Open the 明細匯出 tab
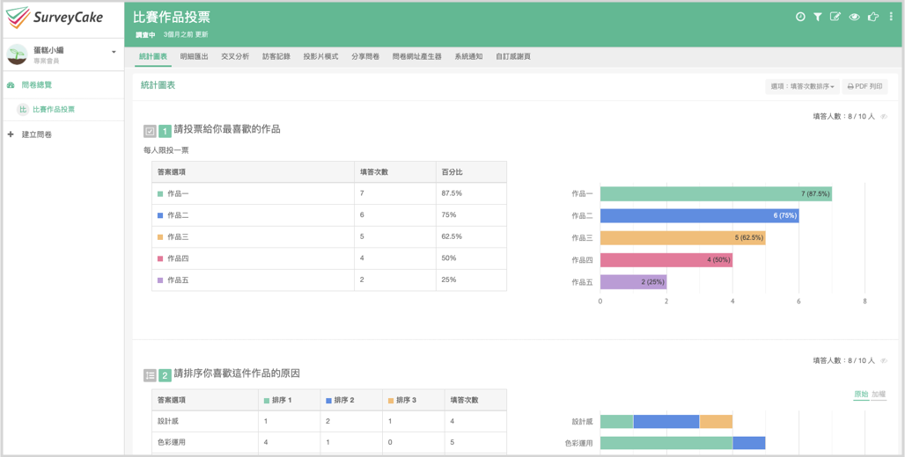This screenshot has width=905, height=457. click(194, 56)
